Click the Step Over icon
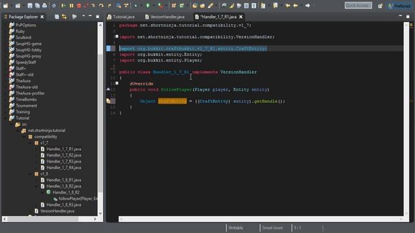The image size is (415, 233). 101,5
